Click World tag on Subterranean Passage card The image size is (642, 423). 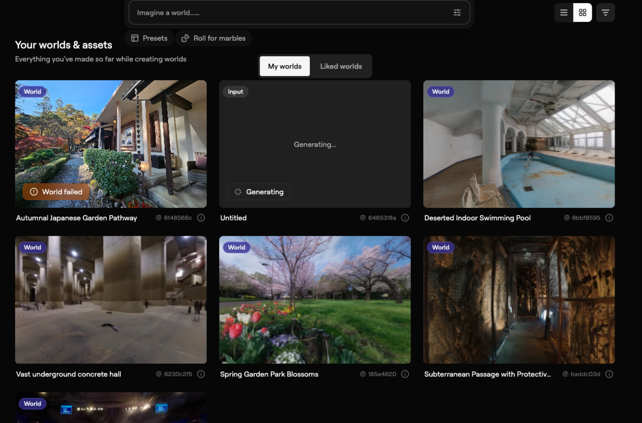click(440, 247)
